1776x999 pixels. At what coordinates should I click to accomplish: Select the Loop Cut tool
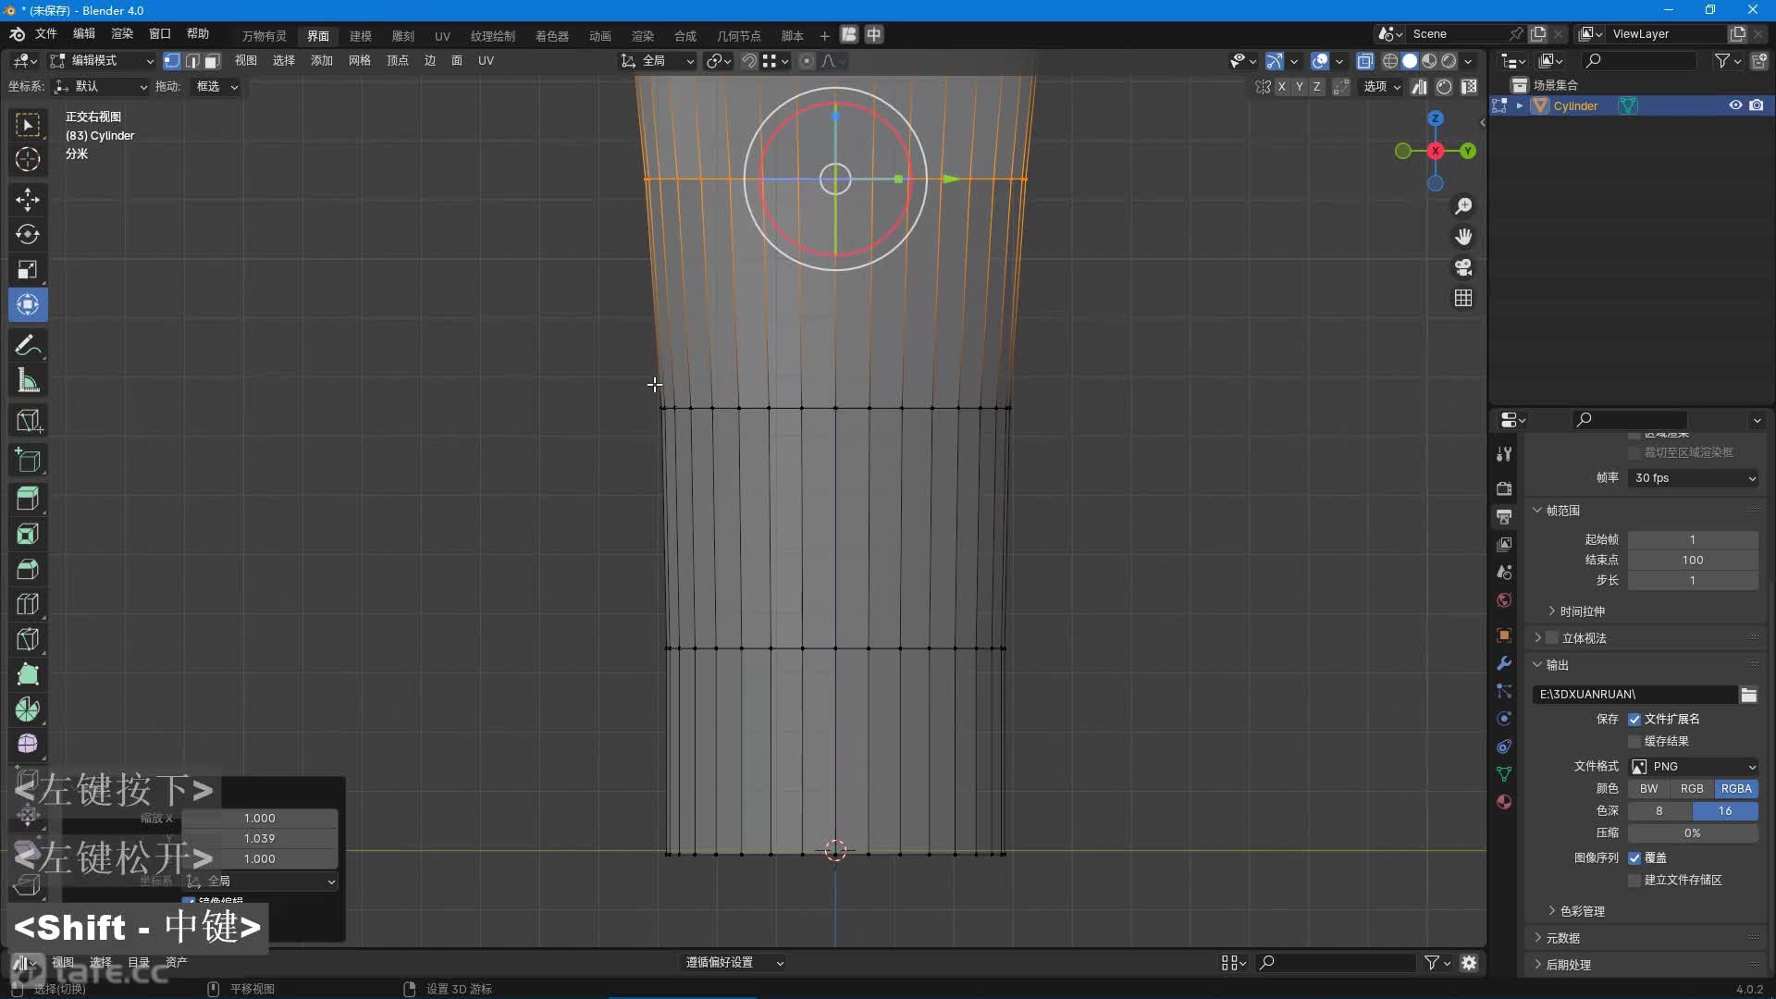(28, 604)
